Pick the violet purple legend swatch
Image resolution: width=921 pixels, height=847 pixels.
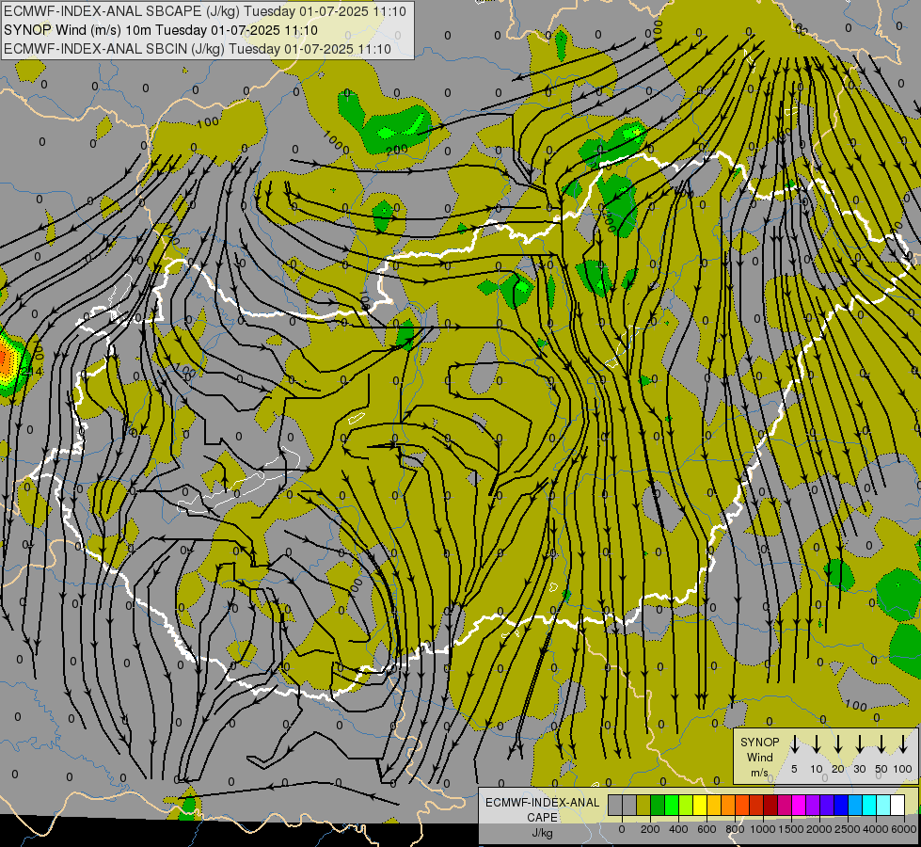click(813, 805)
